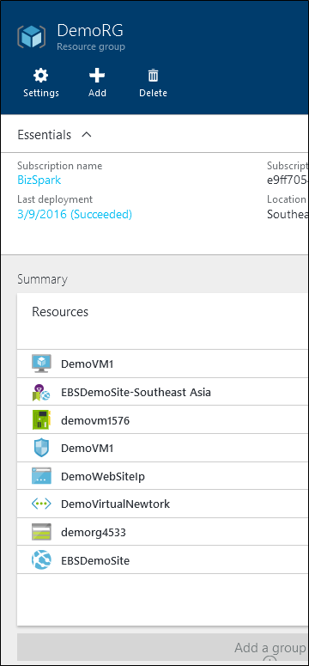Image resolution: width=309 pixels, height=666 pixels.
Task: Click the Resources tile header
Action: point(60,312)
